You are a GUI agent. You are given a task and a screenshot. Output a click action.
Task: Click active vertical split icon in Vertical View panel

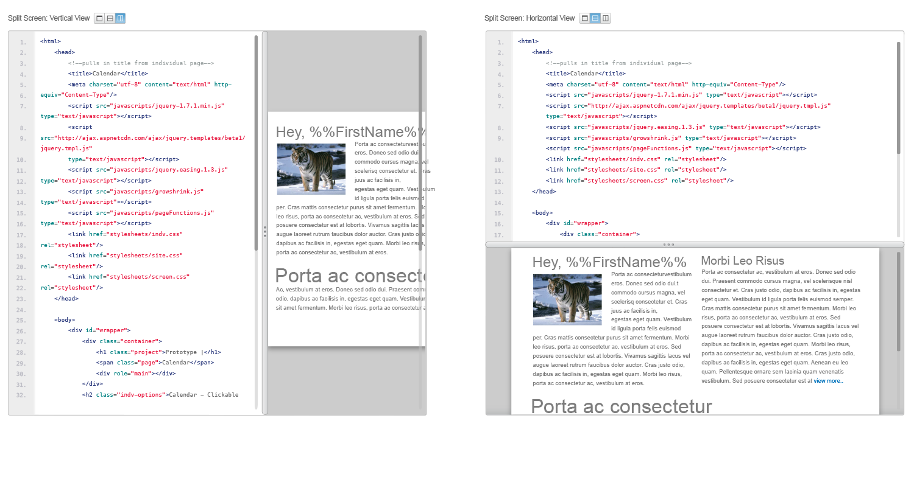coord(120,18)
